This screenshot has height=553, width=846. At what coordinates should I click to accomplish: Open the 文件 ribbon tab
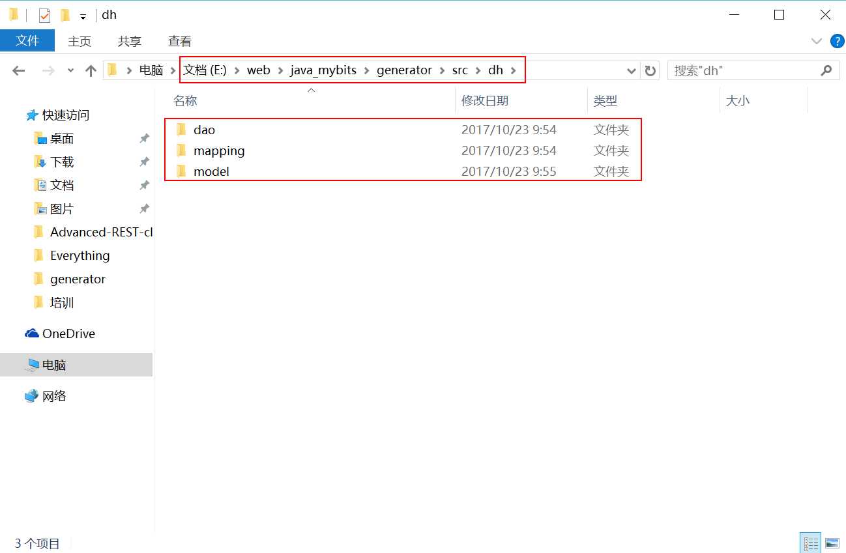[27, 40]
